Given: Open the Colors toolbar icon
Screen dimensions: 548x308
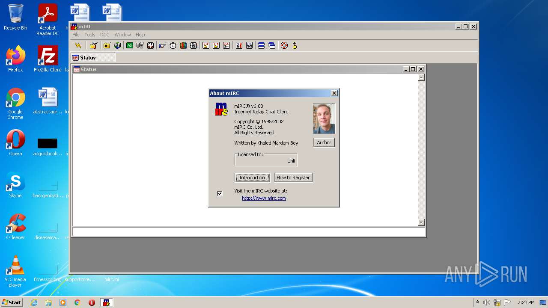Looking at the screenshot, I should (x=183, y=45).
